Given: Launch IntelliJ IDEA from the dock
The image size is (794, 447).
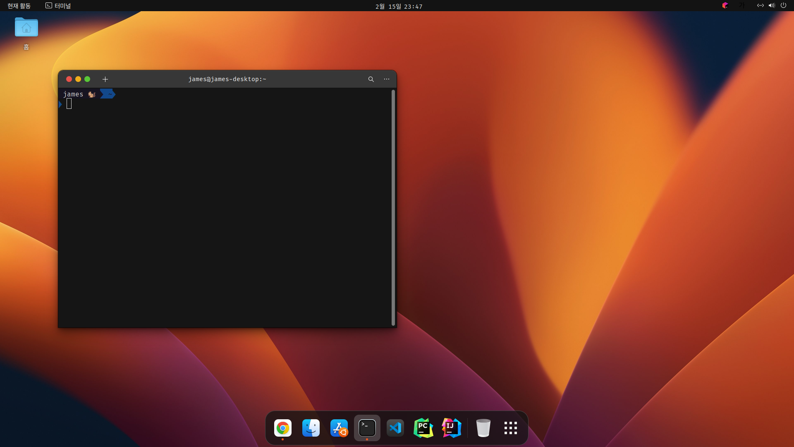Looking at the screenshot, I should (452, 428).
